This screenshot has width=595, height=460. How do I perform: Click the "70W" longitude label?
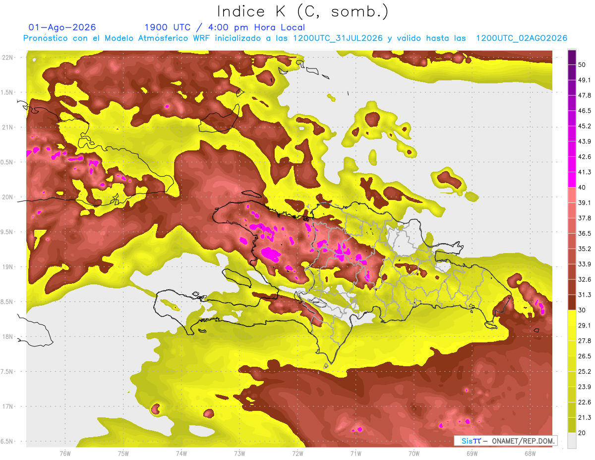(414, 453)
